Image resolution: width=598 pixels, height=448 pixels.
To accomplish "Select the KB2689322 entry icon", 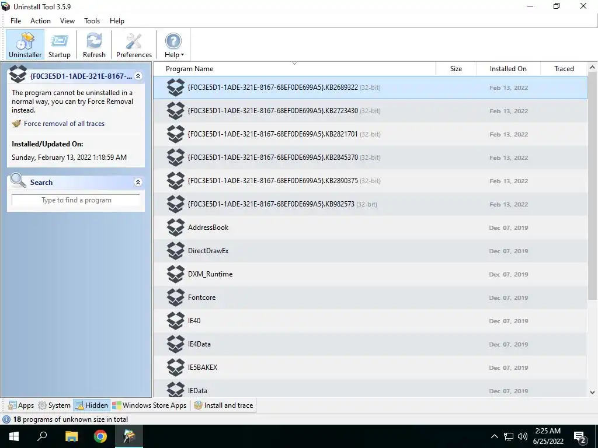I will click(x=176, y=87).
